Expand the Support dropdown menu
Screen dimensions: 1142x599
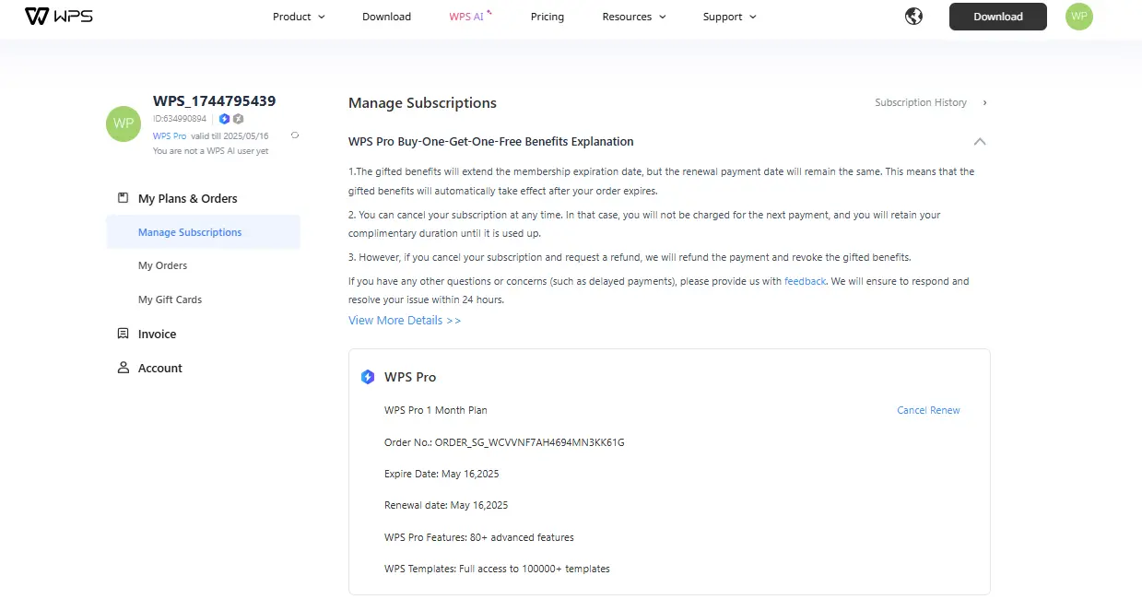tap(729, 17)
